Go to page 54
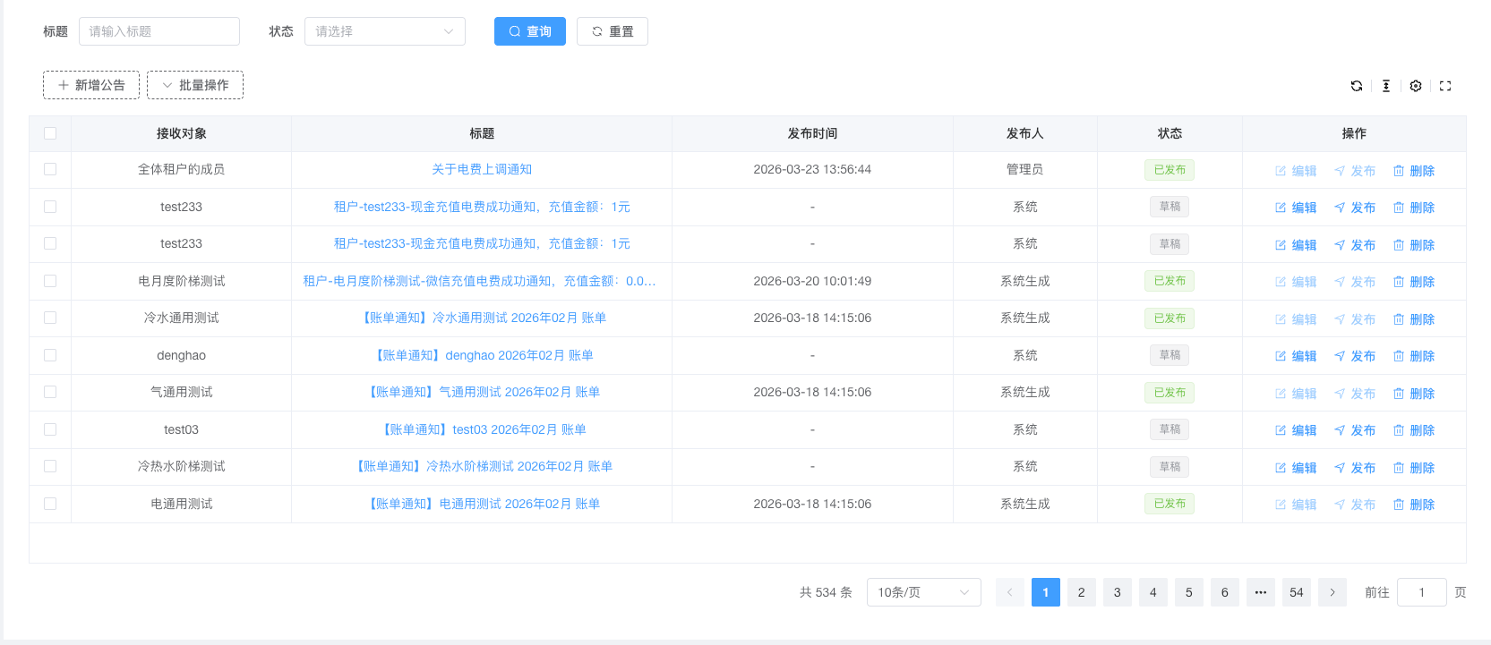 [x=1297, y=592]
